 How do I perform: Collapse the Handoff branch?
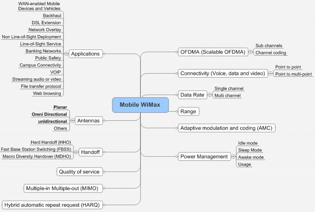click(x=76, y=152)
